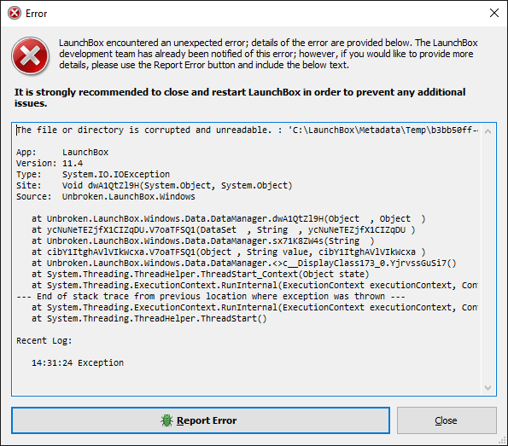Click the Version: 11.4 line
The width and height of the screenshot is (508, 446).
point(50,163)
